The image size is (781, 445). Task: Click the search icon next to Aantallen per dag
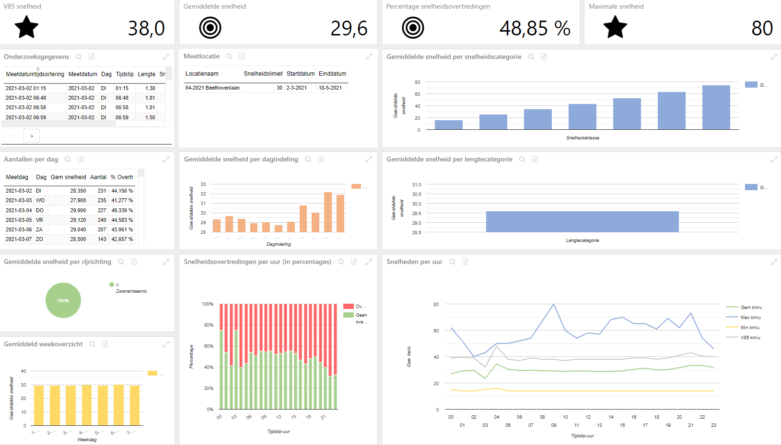(x=68, y=159)
